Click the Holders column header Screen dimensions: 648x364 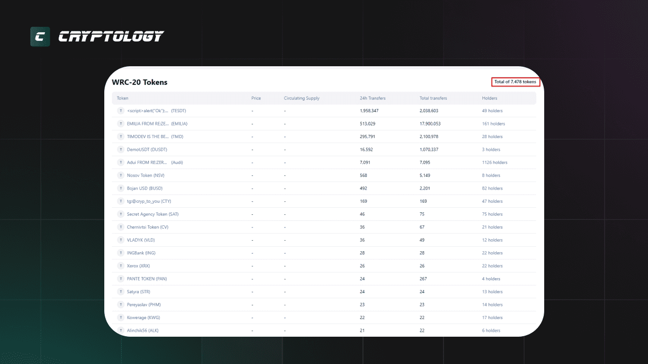pyautogui.click(x=490, y=98)
